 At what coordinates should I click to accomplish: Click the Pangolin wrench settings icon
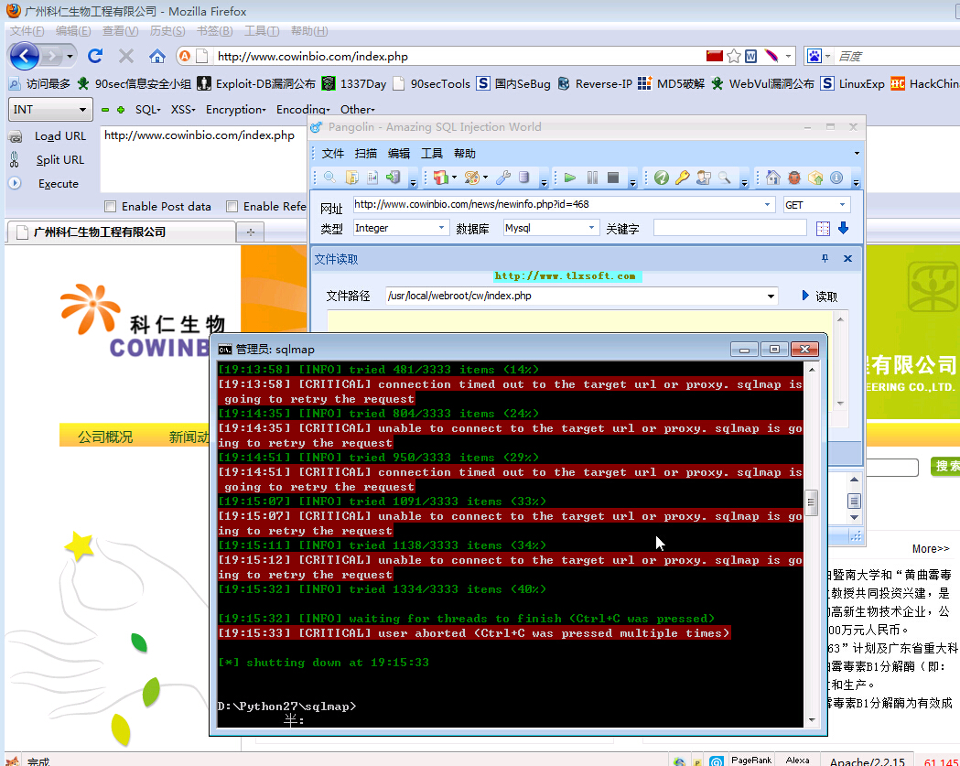coord(503,178)
